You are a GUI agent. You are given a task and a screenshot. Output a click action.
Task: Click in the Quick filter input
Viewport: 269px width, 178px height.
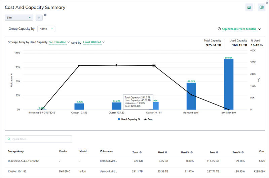pos(38,139)
